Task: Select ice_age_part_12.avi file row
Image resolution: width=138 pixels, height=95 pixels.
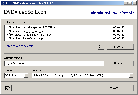Action: pyautogui.click(x=69, y=31)
